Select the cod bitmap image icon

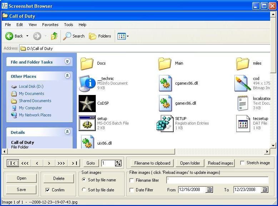242,83
